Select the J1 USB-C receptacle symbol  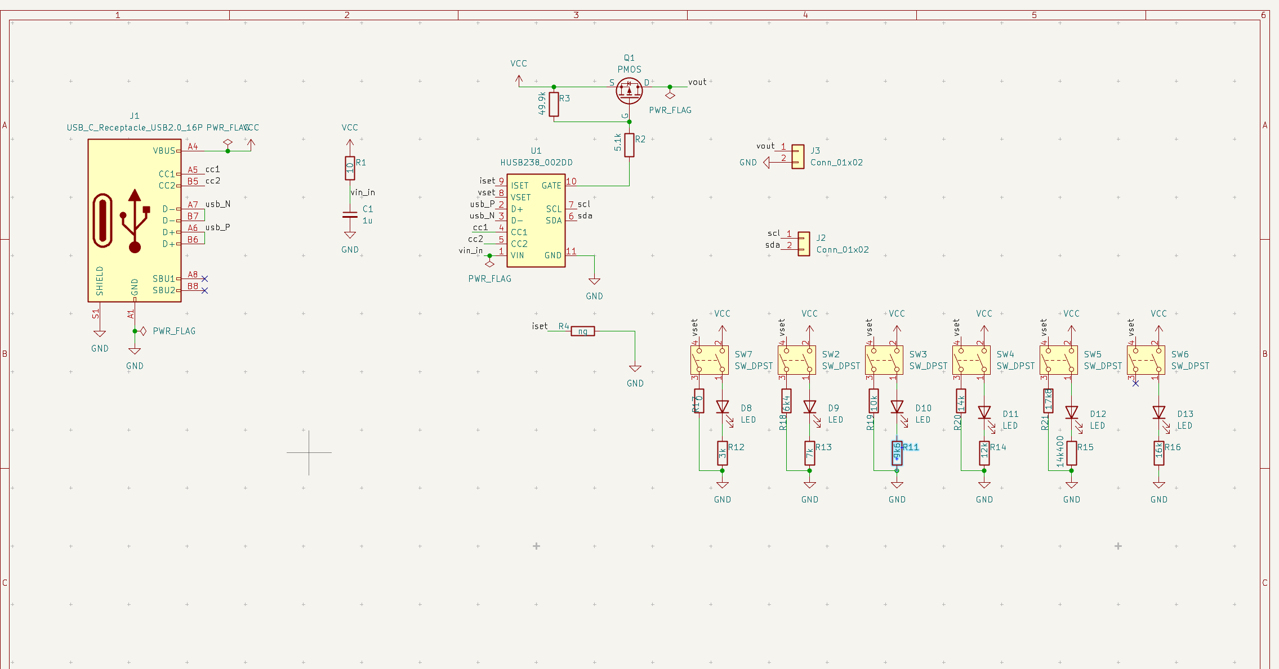134,220
